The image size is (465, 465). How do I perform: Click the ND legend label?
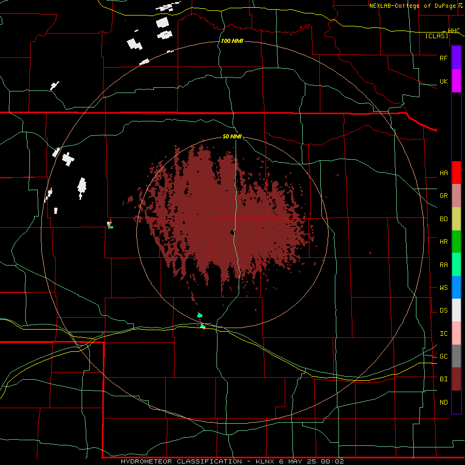[443, 402]
